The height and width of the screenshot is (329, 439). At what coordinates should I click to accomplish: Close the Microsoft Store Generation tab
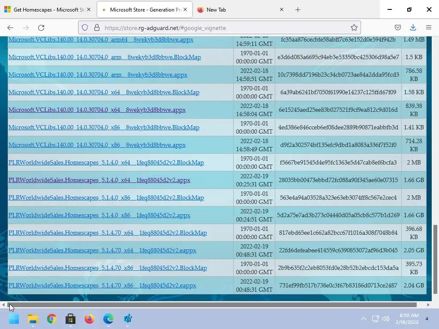point(185,9)
